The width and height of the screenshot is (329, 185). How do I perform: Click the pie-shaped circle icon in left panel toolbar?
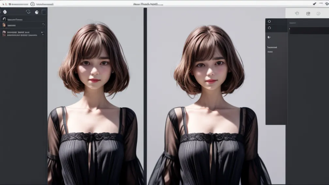pos(37,12)
